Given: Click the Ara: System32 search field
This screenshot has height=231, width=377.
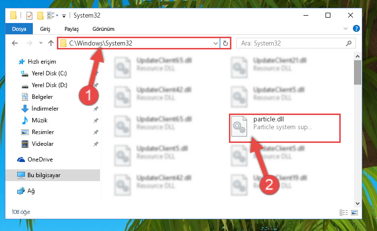Looking at the screenshot, I should pyautogui.click(x=293, y=43).
